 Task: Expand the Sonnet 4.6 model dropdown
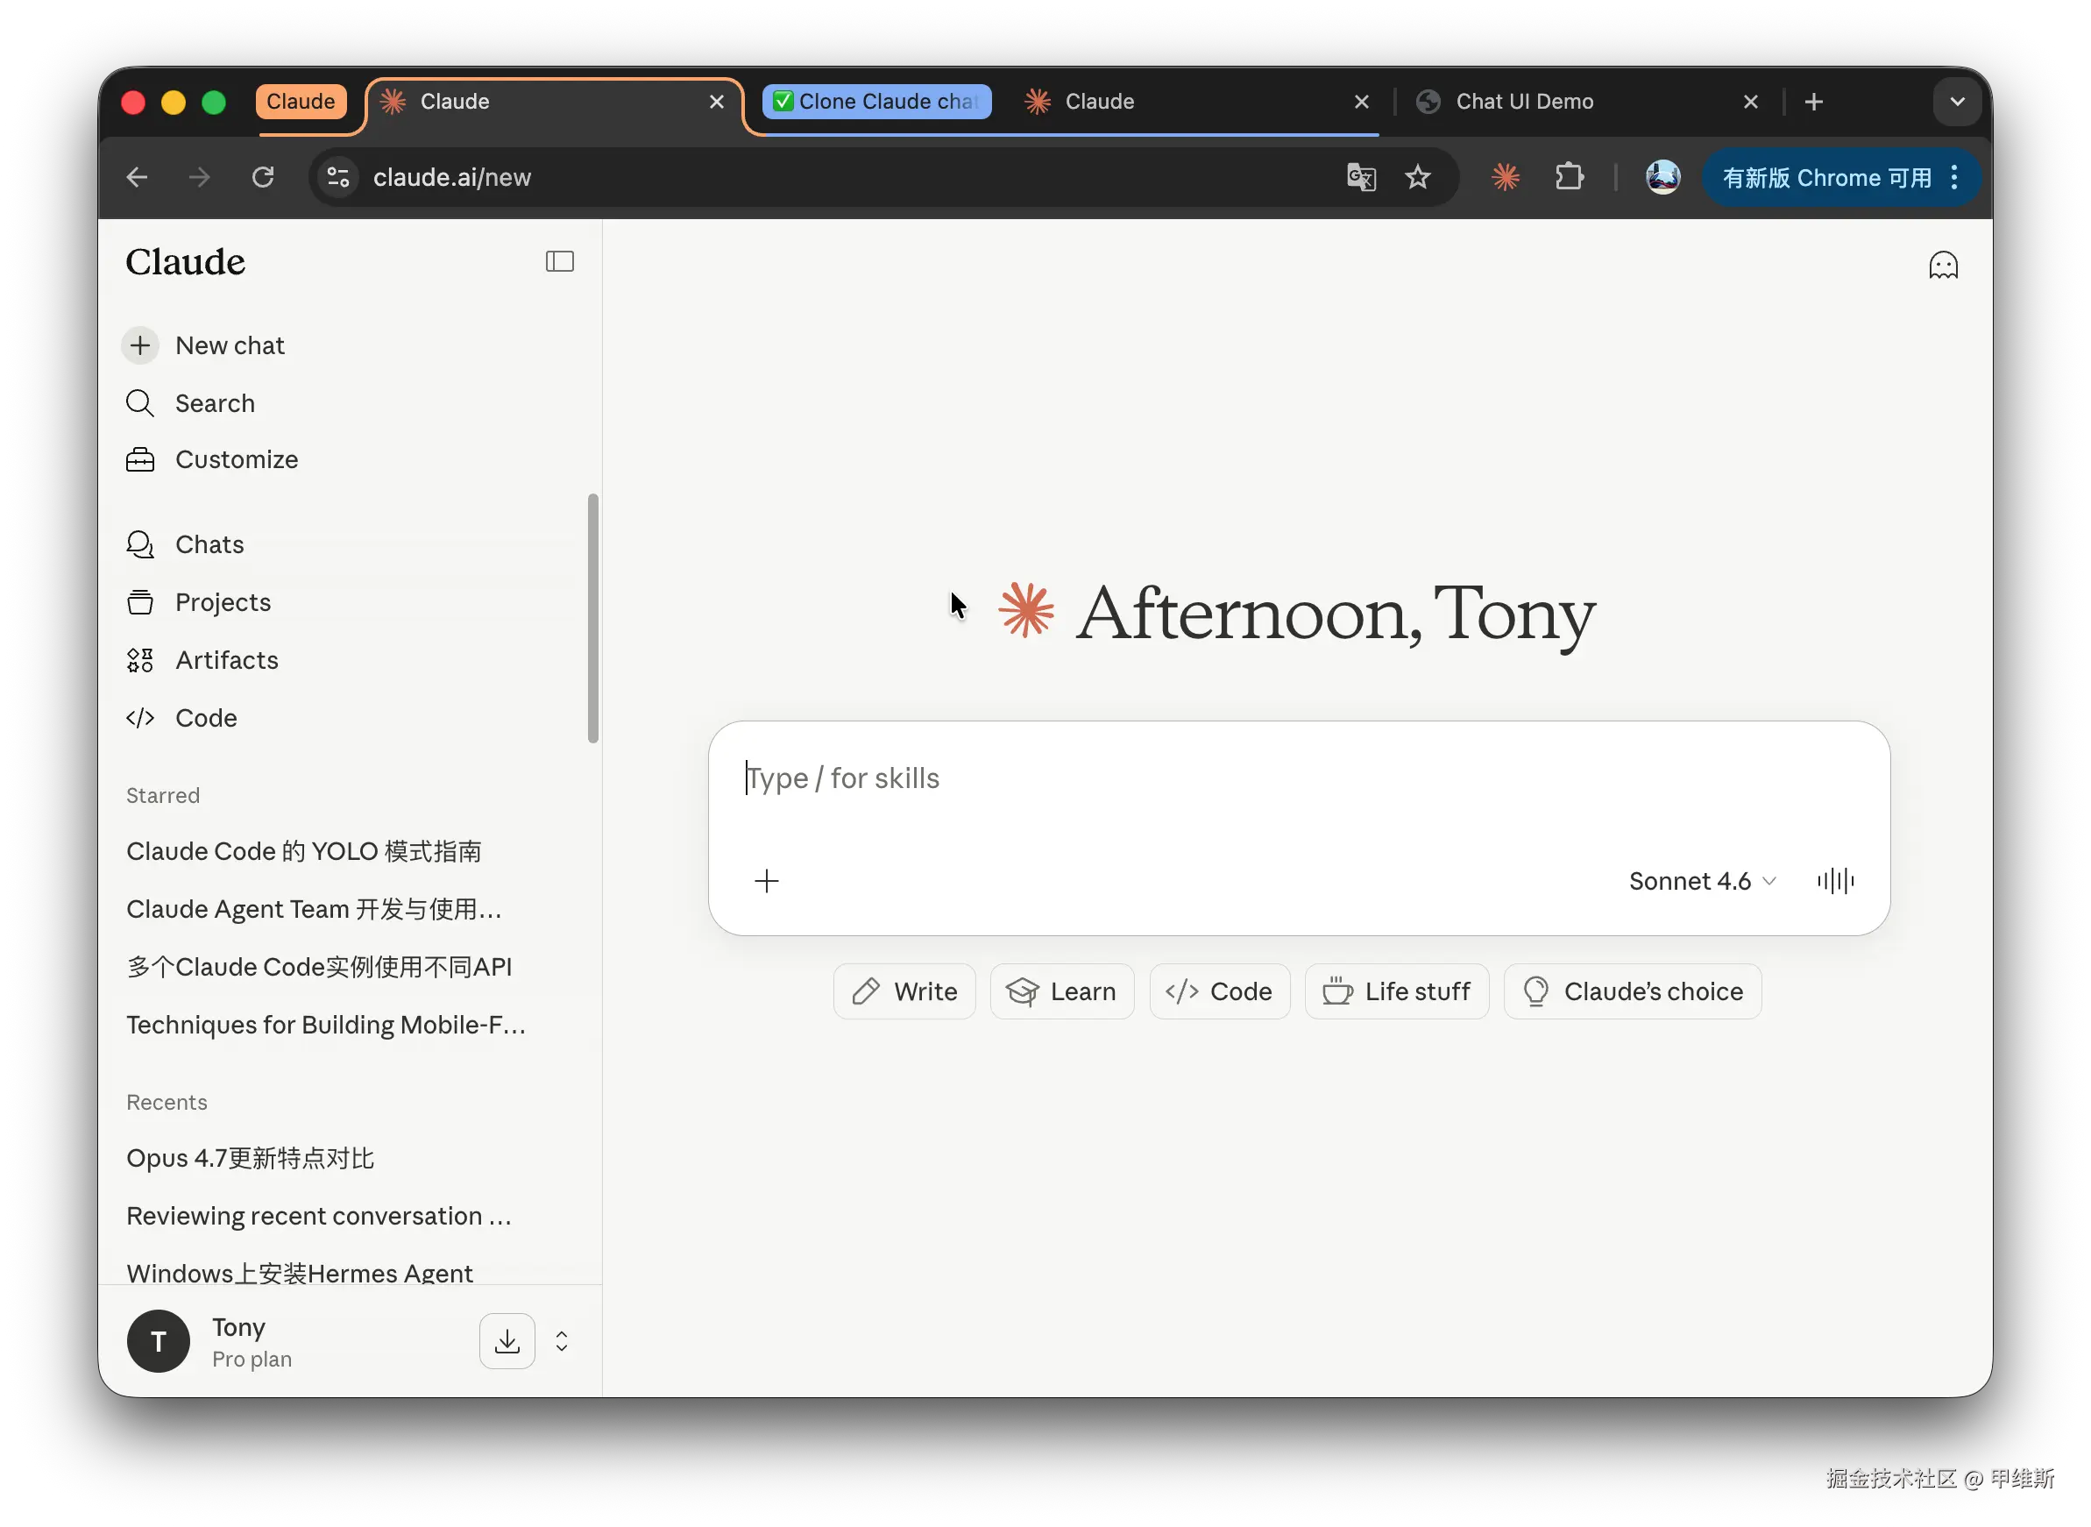1701,881
